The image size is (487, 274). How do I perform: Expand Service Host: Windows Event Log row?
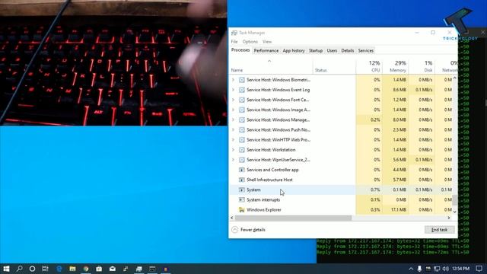click(x=234, y=90)
